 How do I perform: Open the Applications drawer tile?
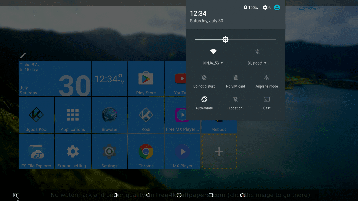73,115
